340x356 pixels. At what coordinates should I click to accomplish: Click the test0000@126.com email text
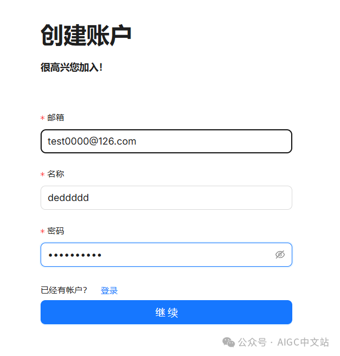pyautogui.click(x=92, y=141)
